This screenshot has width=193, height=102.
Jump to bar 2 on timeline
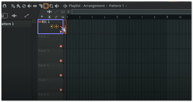pyautogui.click(x=80, y=17)
